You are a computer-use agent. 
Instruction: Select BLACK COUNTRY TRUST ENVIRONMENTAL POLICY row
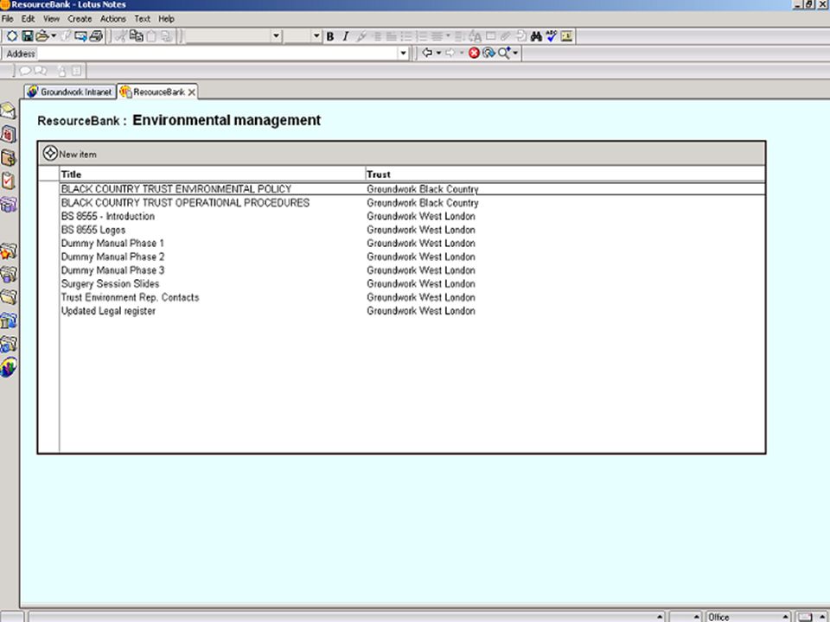click(412, 189)
